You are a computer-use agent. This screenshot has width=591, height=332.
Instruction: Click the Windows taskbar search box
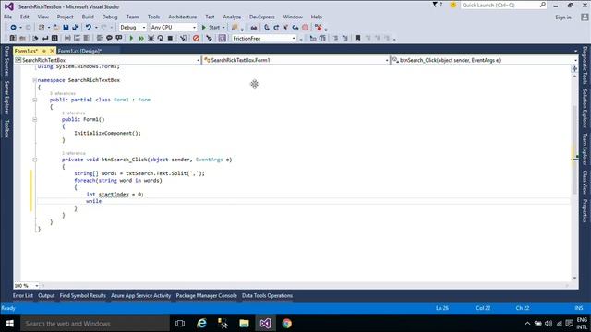pyautogui.click(x=95, y=324)
